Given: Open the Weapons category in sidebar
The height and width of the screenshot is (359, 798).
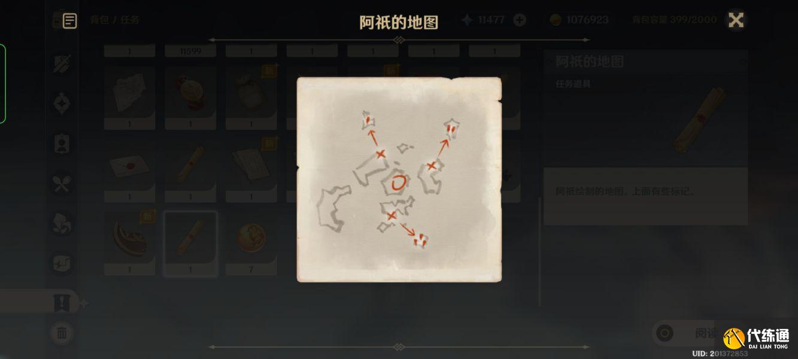Looking at the screenshot, I should point(62,63).
